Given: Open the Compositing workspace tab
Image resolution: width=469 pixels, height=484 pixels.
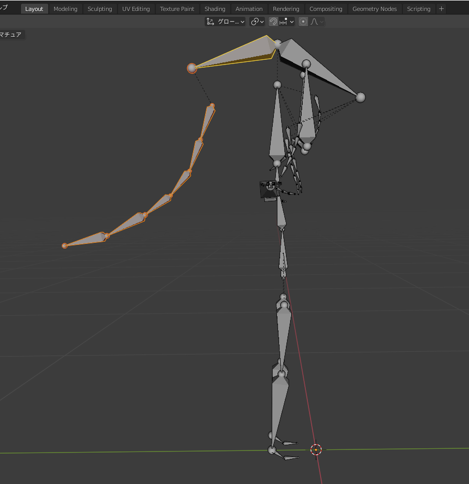Looking at the screenshot, I should click(326, 9).
